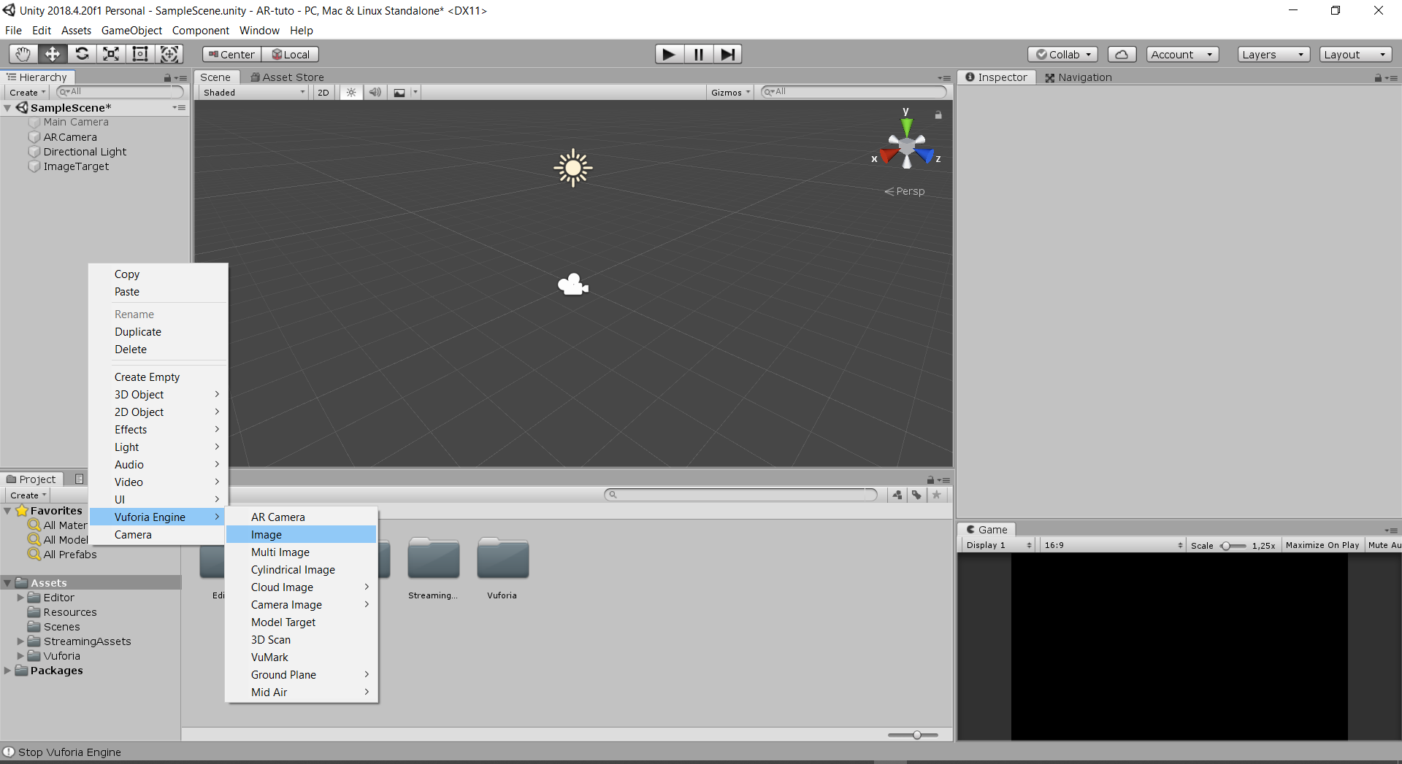This screenshot has height=764, width=1402.
Task: Select the Rect Transform tool
Action: point(140,54)
